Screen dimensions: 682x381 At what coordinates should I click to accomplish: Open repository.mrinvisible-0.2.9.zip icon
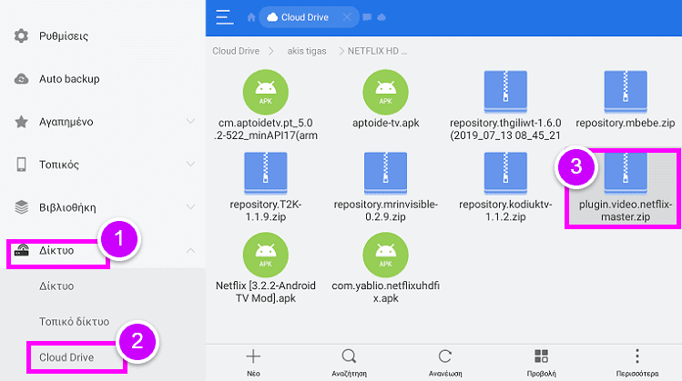tap(385, 174)
